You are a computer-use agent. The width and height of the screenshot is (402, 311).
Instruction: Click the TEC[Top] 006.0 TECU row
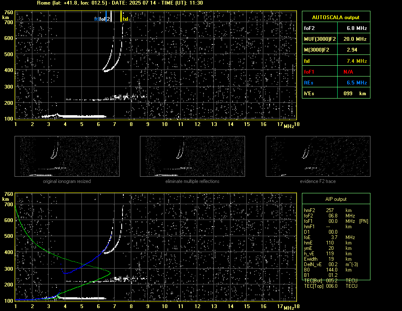pyautogui.click(x=331, y=286)
